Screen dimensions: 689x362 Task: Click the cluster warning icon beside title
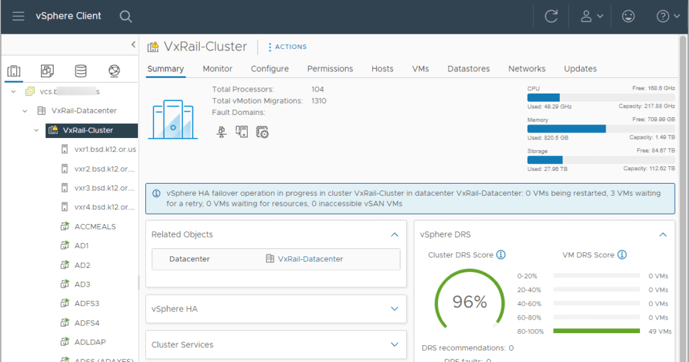pyautogui.click(x=153, y=47)
